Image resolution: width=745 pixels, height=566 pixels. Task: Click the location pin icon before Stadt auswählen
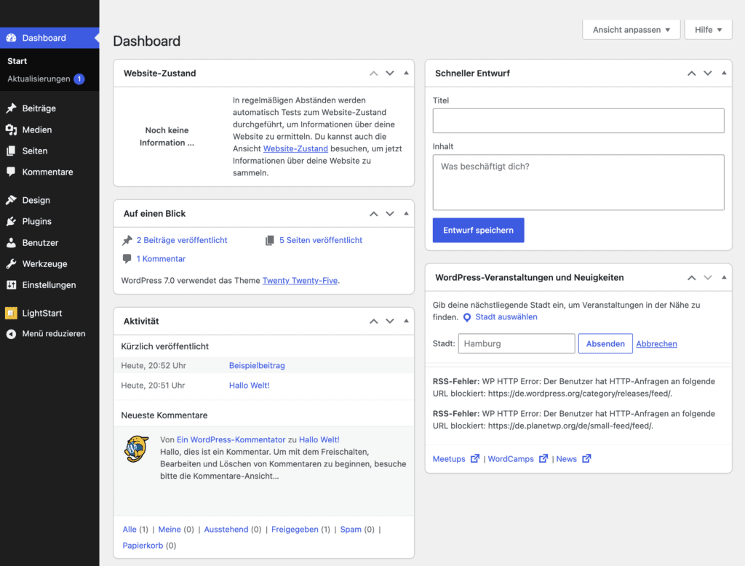click(x=467, y=317)
